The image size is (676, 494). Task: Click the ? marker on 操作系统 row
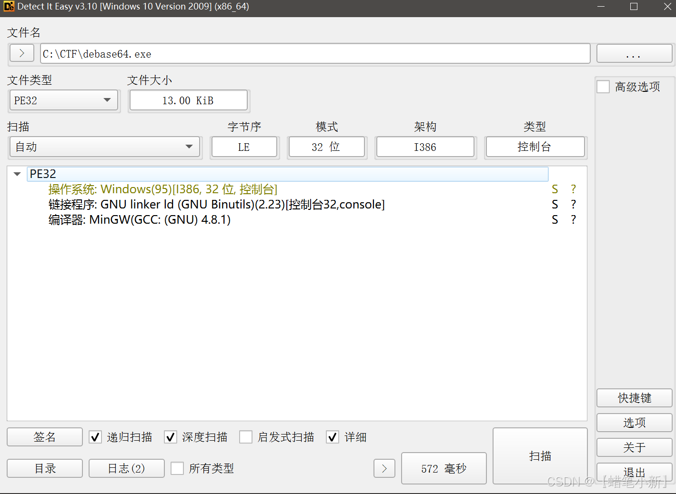coord(573,189)
